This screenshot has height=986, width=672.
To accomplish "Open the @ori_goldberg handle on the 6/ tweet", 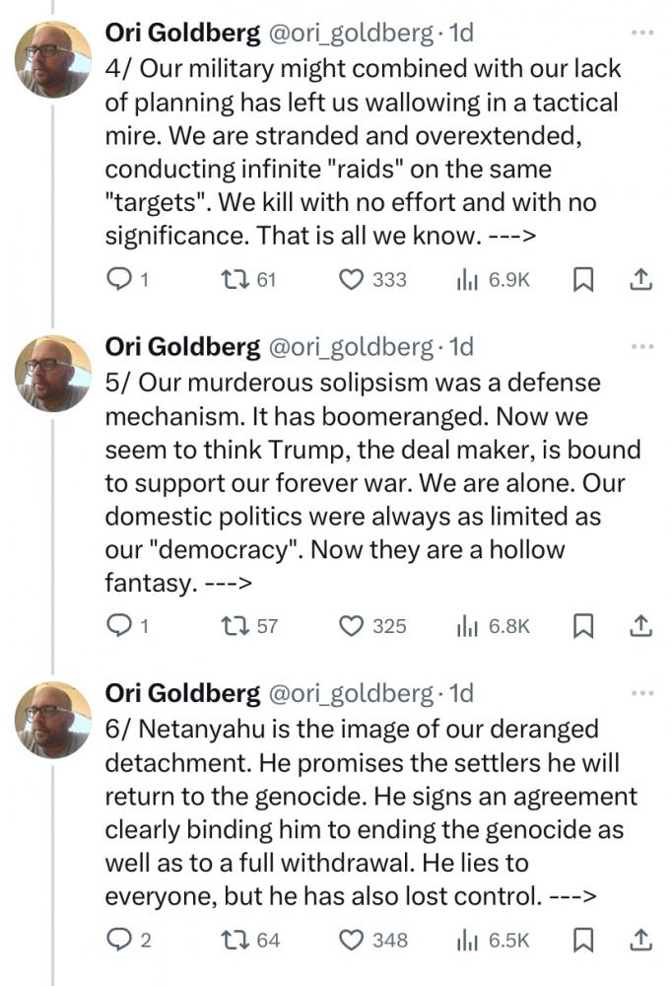I will click(350, 694).
